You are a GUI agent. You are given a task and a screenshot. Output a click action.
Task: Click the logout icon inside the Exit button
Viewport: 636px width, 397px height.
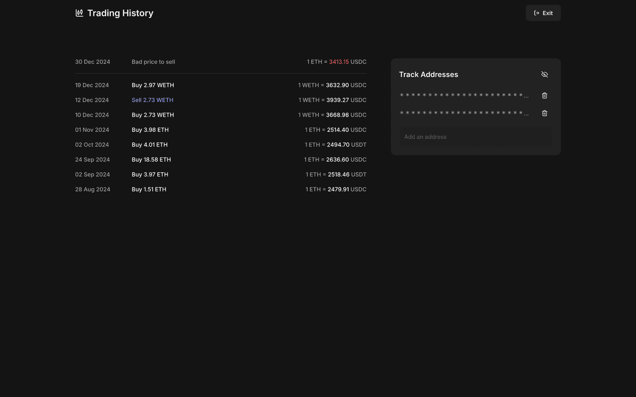(536, 13)
